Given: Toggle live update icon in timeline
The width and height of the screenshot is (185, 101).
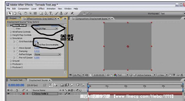Looking at the screenshot, I should (51, 85).
